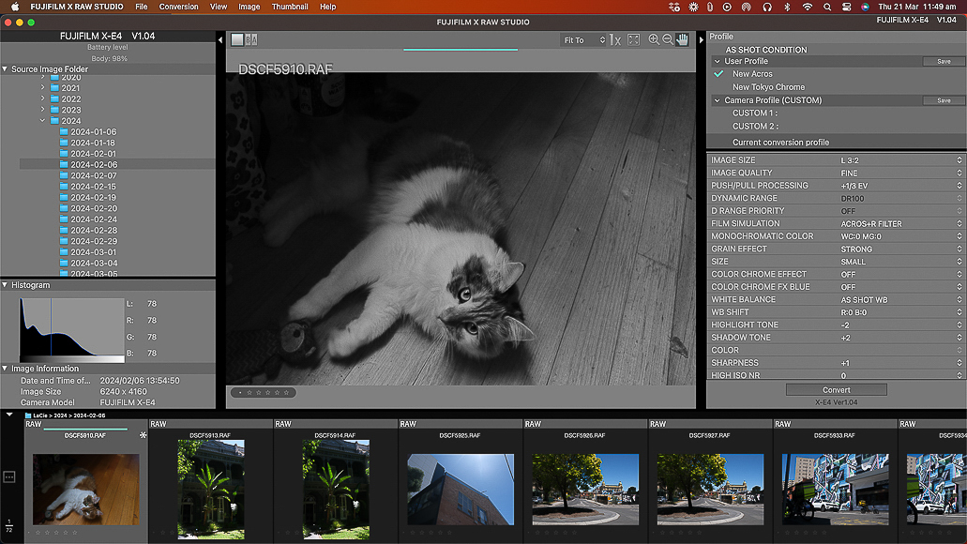Viewport: 967px width, 544px height.
Task: Open the thumbnail options ellipsis button
Action: tap(9, 476)
